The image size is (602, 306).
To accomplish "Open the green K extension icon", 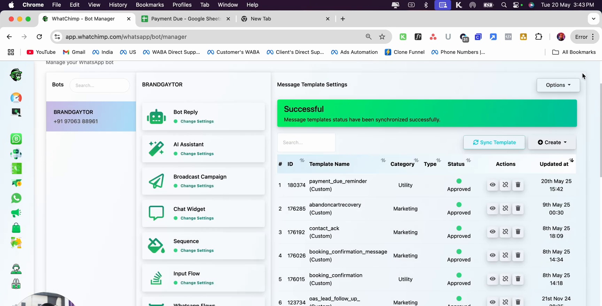I will point(403,37).
